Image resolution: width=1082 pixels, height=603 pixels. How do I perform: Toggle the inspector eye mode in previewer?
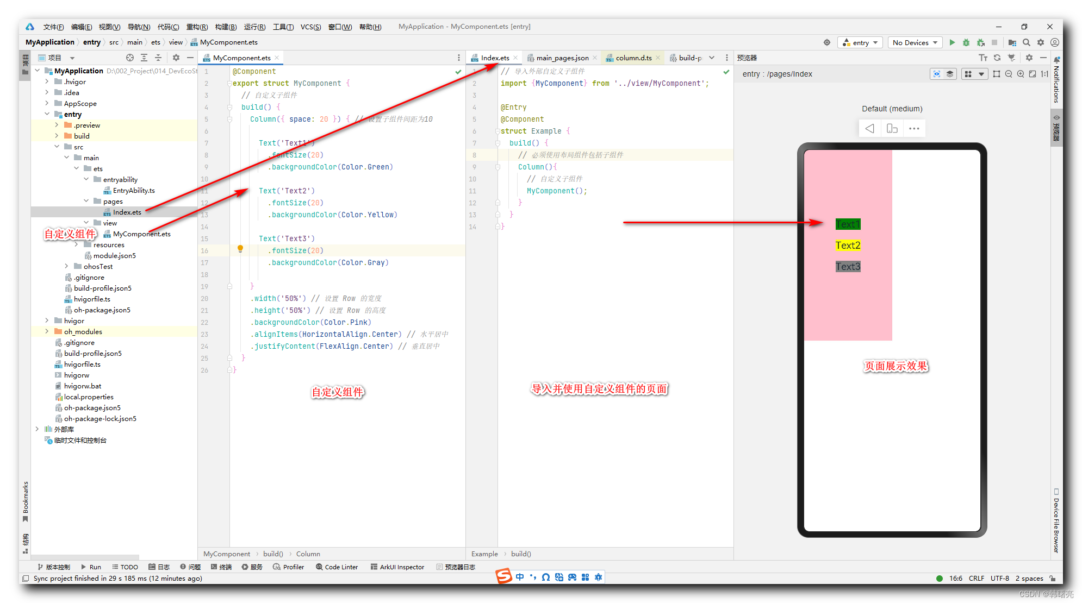point(936,74)
